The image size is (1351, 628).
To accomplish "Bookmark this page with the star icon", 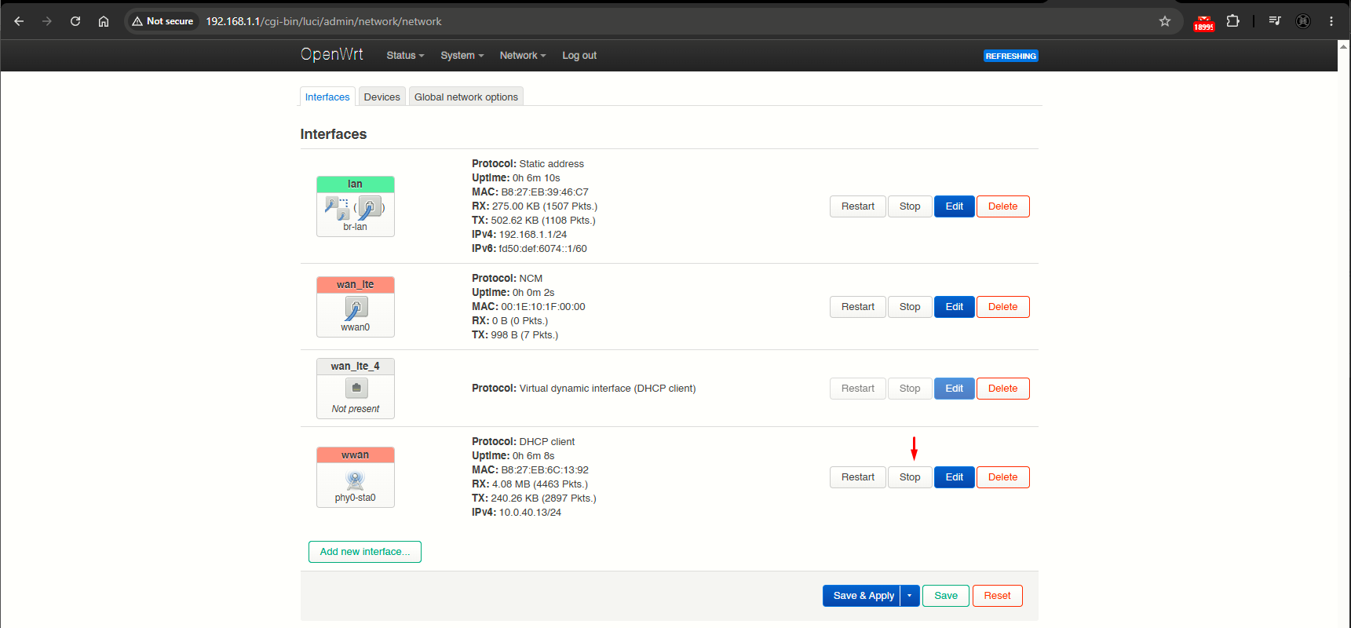I will click(x=1165, y=21).
